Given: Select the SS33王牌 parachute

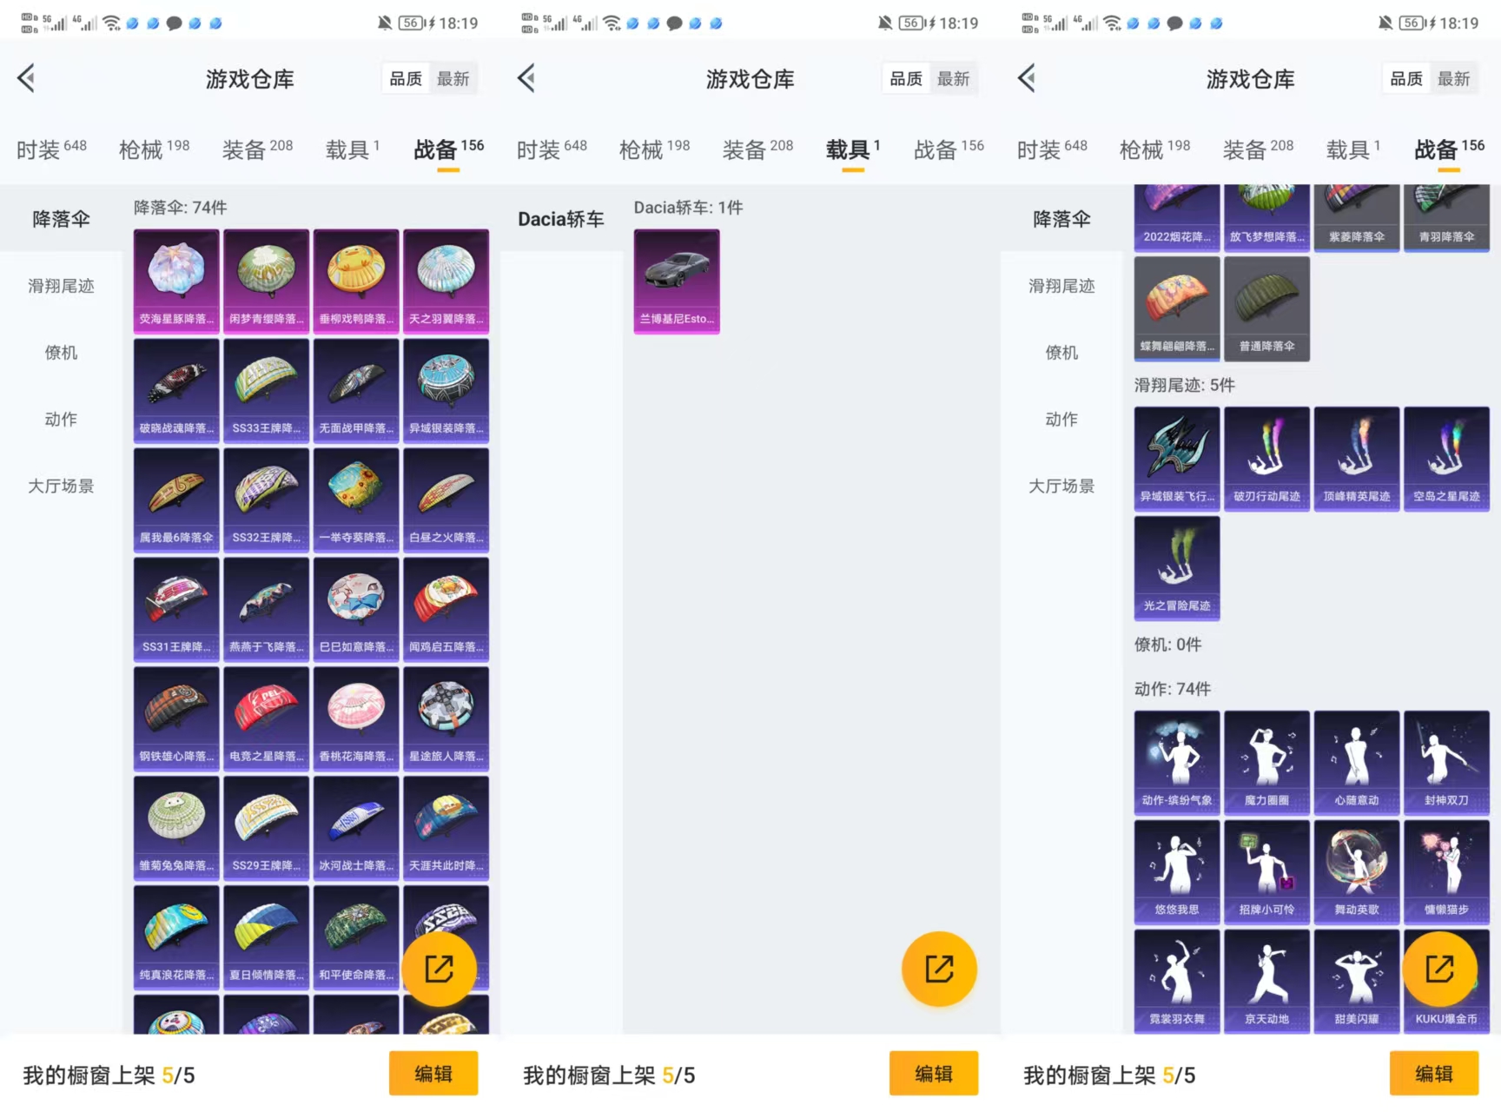Looking at the screenshot, I should [x=266, y=391].
